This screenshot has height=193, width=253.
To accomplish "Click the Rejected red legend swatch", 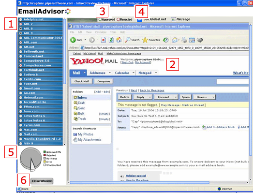I will coord(45,155).
